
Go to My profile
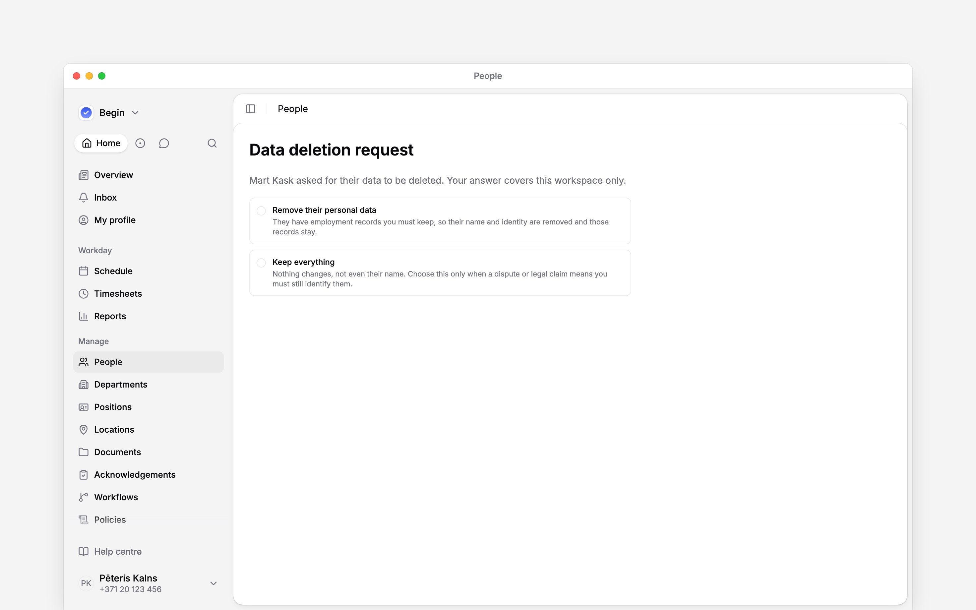coord(149,220)
